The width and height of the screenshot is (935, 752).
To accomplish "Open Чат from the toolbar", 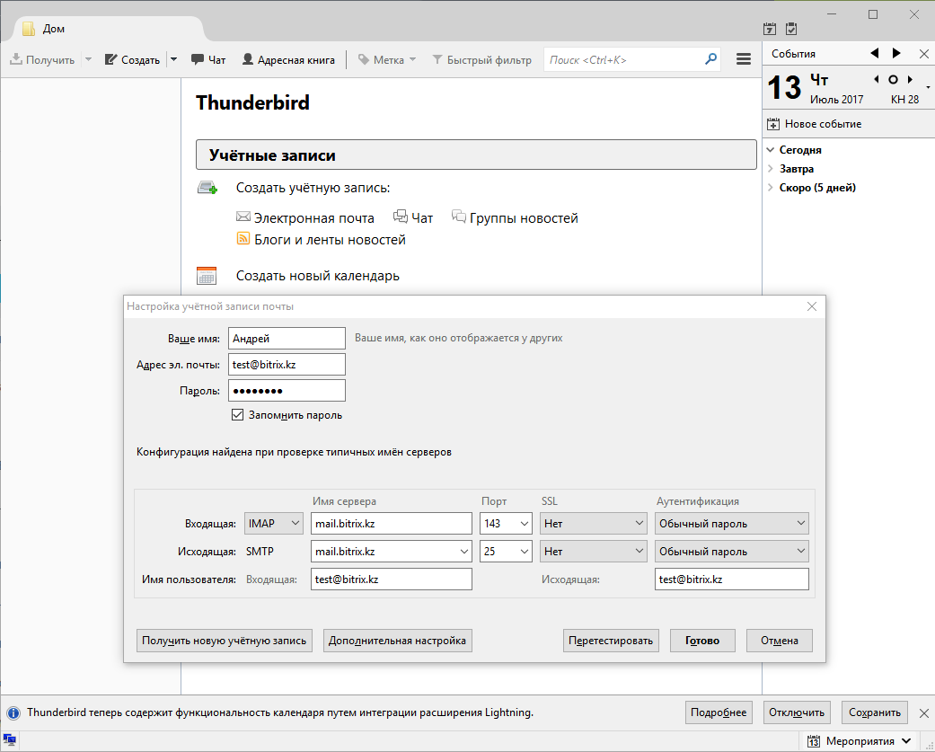I will (208, 59).
